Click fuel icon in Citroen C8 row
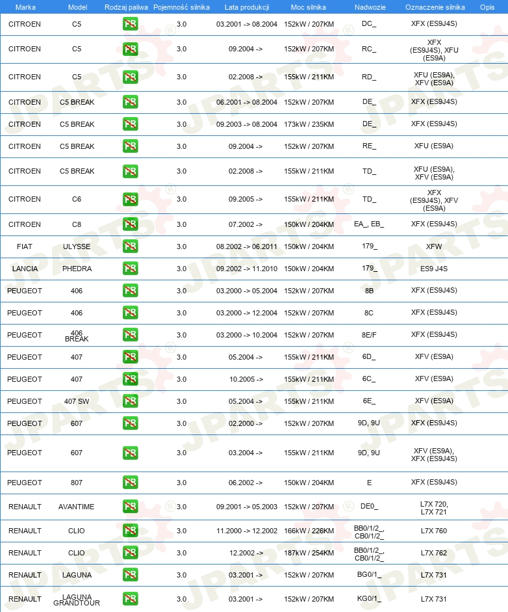Screen dimensions: 508x612 click(x=130, y=224)
